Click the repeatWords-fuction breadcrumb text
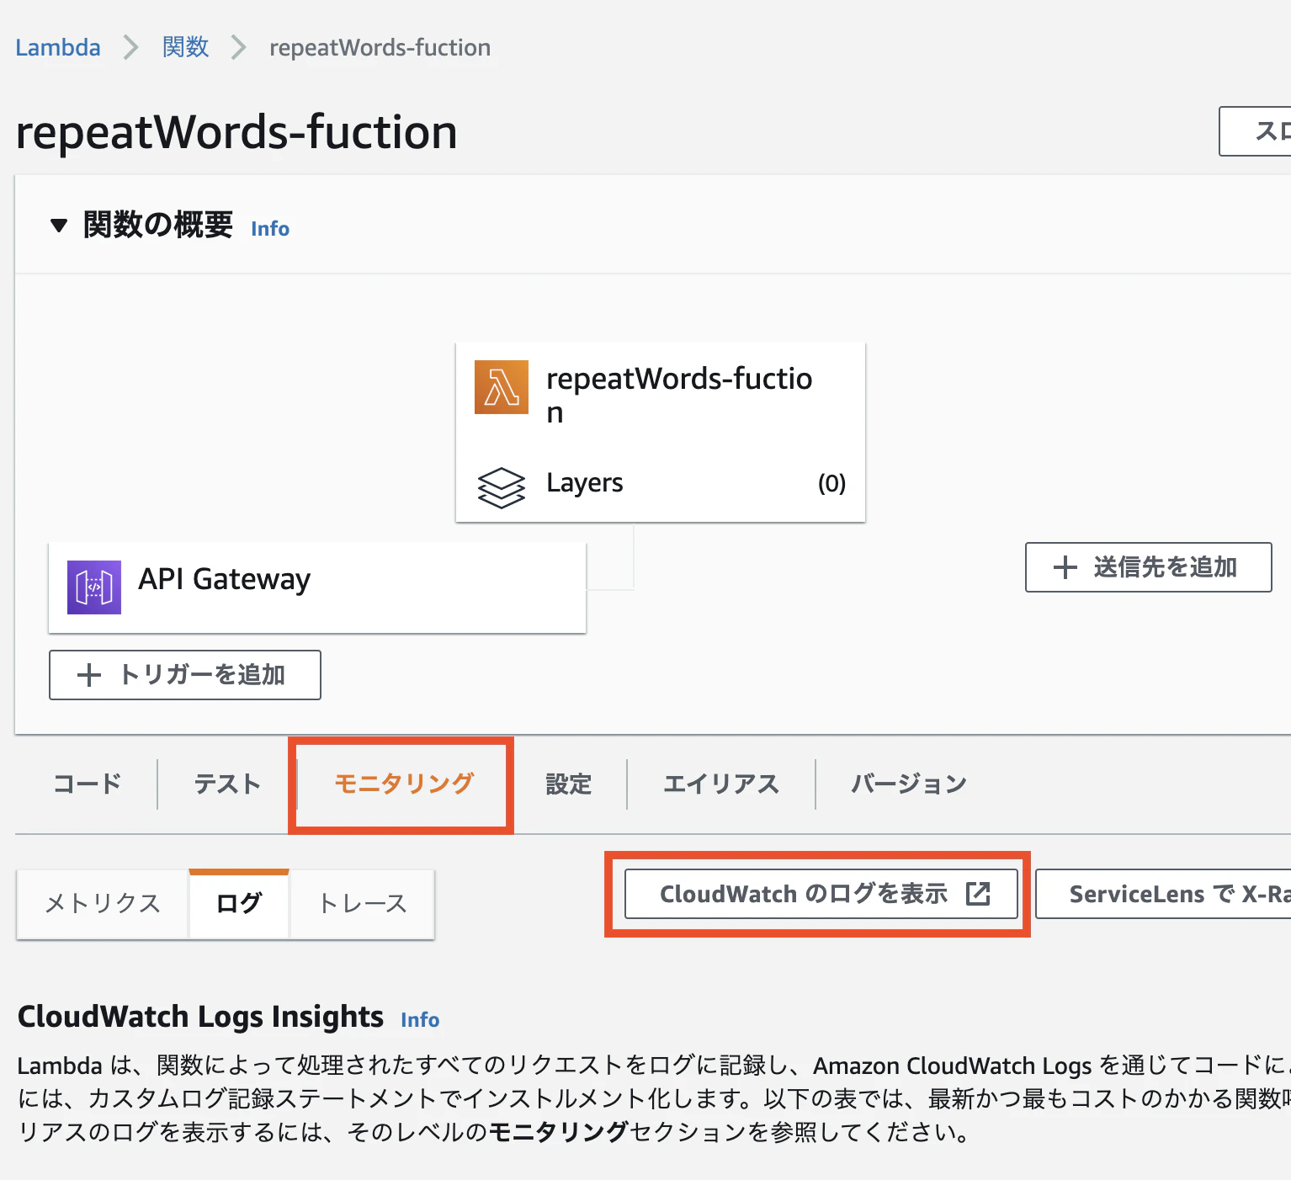The image size is (1291, 1180). point(380,47)
